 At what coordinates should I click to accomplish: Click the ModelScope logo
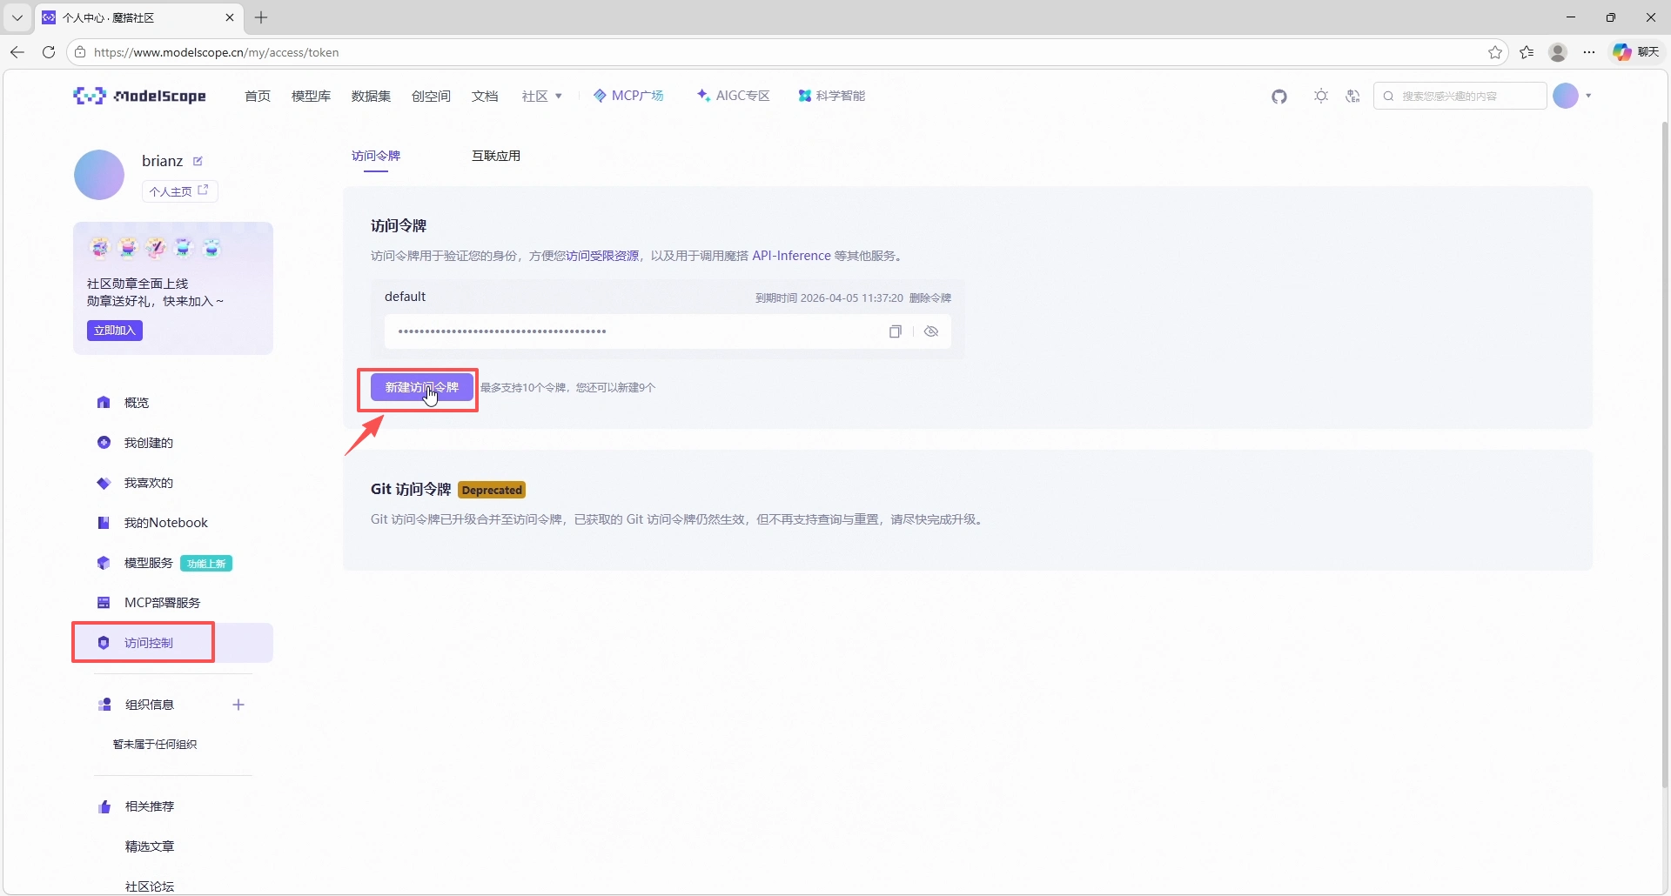click(x=139, y=96)
